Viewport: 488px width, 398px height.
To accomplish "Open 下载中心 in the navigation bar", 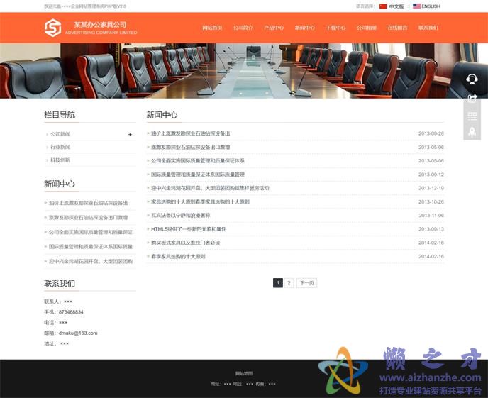I will [335, 28].
